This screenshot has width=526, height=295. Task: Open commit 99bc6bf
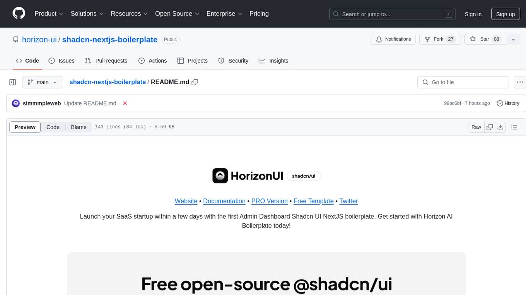453,103
